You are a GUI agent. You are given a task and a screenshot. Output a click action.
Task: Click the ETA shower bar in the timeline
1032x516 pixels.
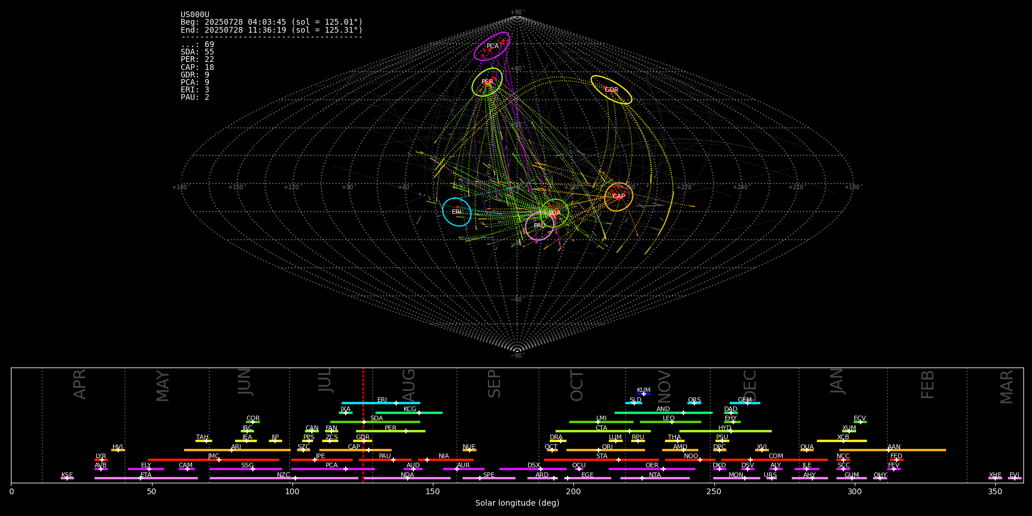(x=146, y=478)
